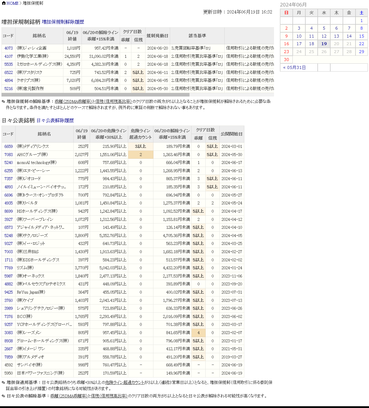
Task: Click the home icon beside HOME
Action: [4, 3]
